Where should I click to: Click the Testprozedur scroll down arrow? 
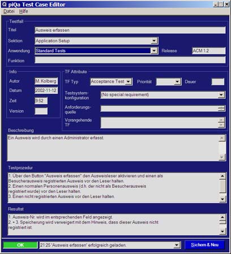tap(223, 199)
